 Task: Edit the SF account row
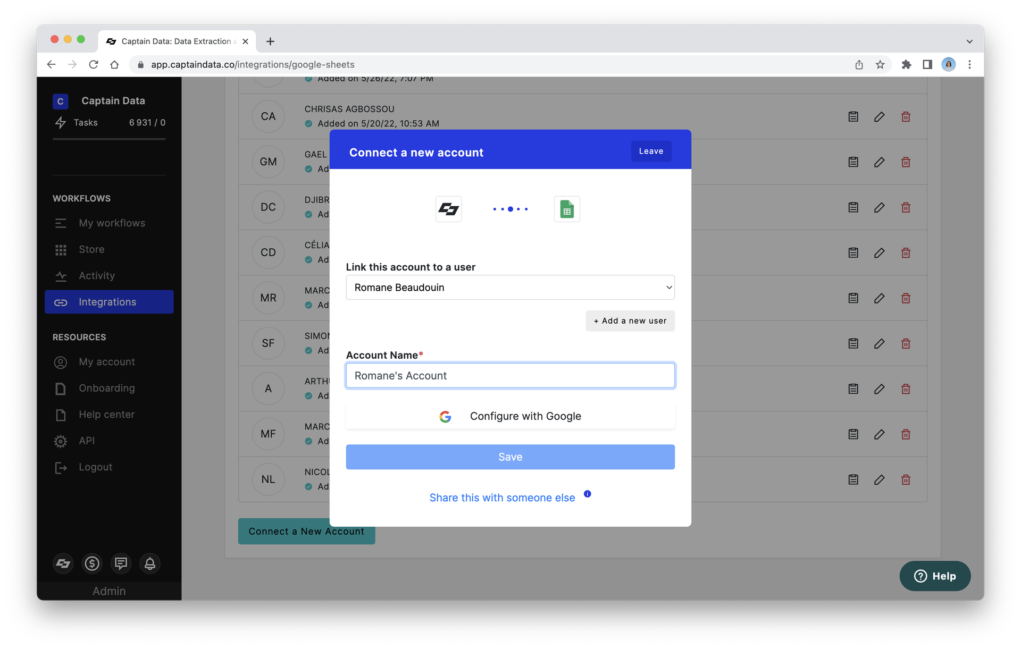tap(880, 343)
